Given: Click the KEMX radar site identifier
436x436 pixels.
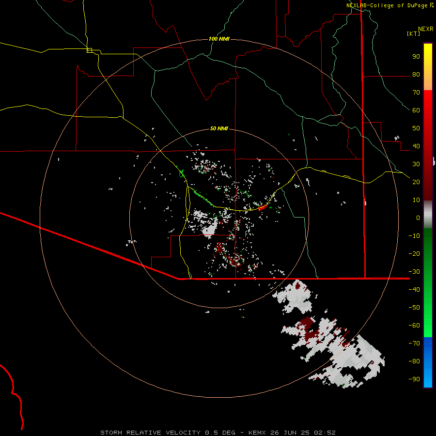Looking at the screenshot, I should coord(257,433).
